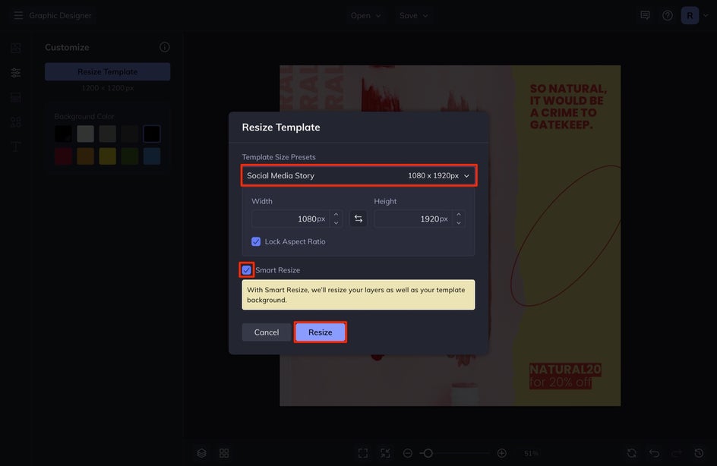Select the yellow background color swatch
Screen dimensions: 717x466
pos(107,156)
